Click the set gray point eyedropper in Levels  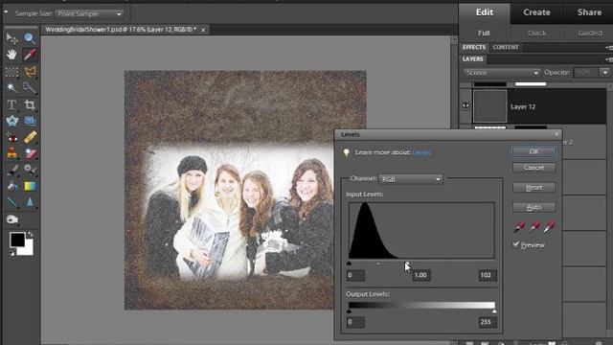(534, 226)
